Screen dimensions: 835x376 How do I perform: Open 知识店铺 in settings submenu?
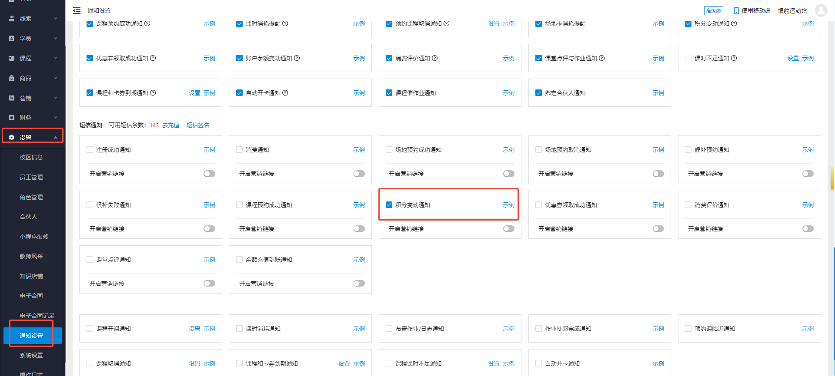[31, 276]
